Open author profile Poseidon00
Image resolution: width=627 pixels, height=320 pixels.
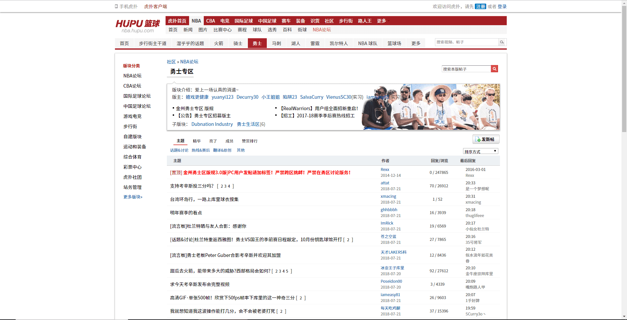click(x=391, y=281)
